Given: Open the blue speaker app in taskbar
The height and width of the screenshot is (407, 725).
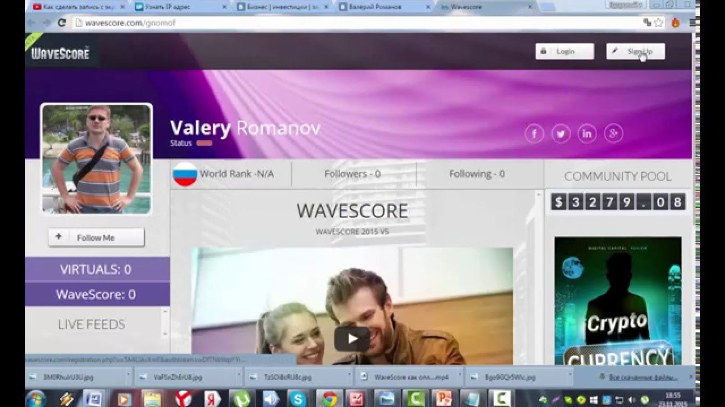Looking at the screenshot, I should coord(271,399).
